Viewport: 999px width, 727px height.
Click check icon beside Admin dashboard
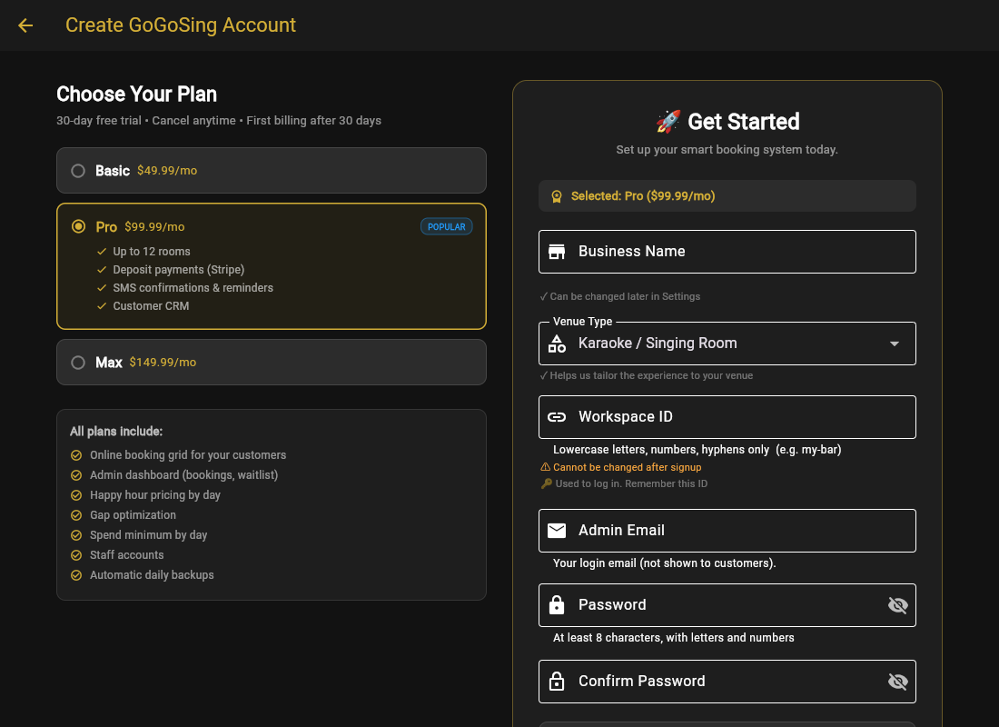pos(76,475)
